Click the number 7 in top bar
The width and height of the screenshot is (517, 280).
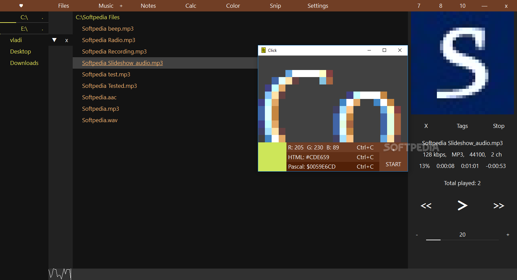[419, 6]
